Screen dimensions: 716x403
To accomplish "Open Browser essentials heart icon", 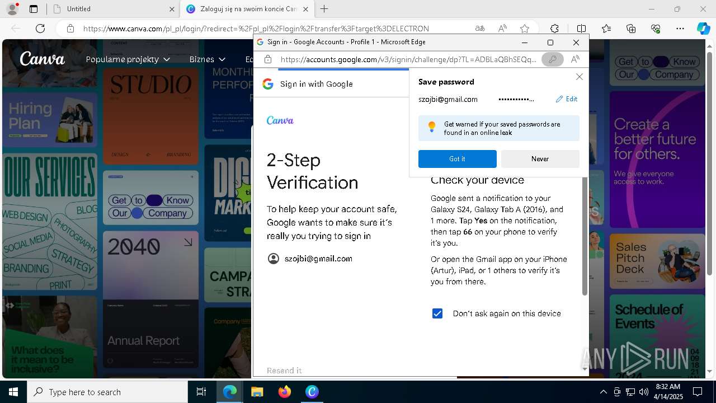I will [656, 29].
